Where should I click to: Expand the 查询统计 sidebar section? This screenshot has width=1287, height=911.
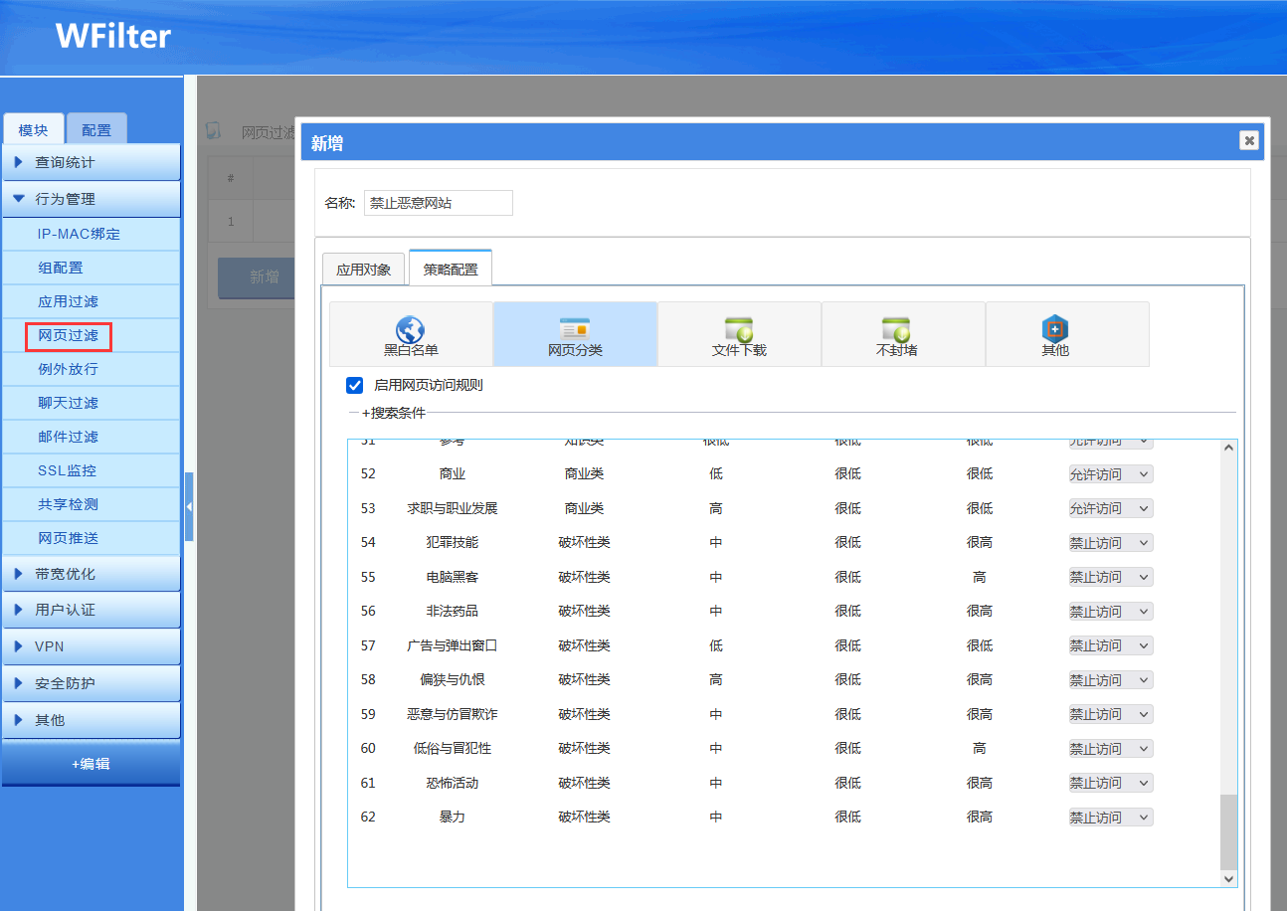point(91,162)
